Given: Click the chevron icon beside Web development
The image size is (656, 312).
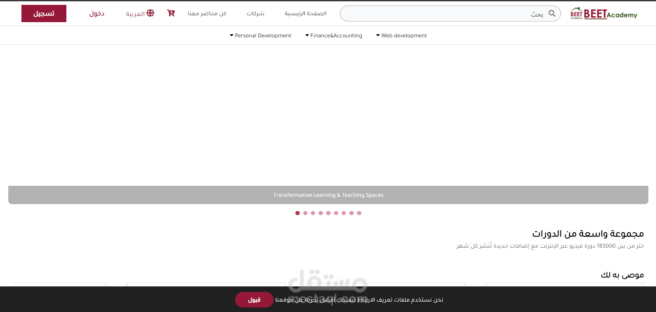Looking at the screenshot, I should pyautogui.click(x=378, y=35).
